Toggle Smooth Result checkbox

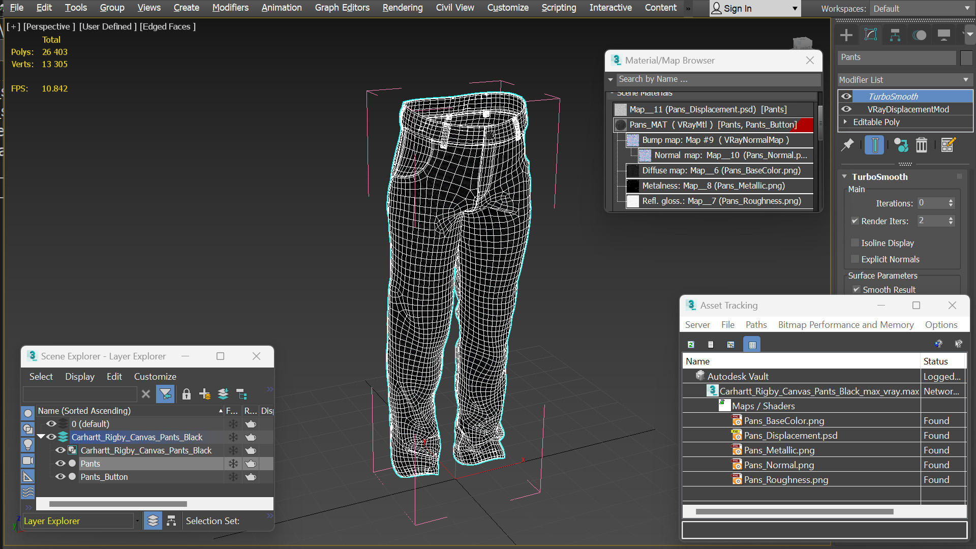click(x=857, y=289)
